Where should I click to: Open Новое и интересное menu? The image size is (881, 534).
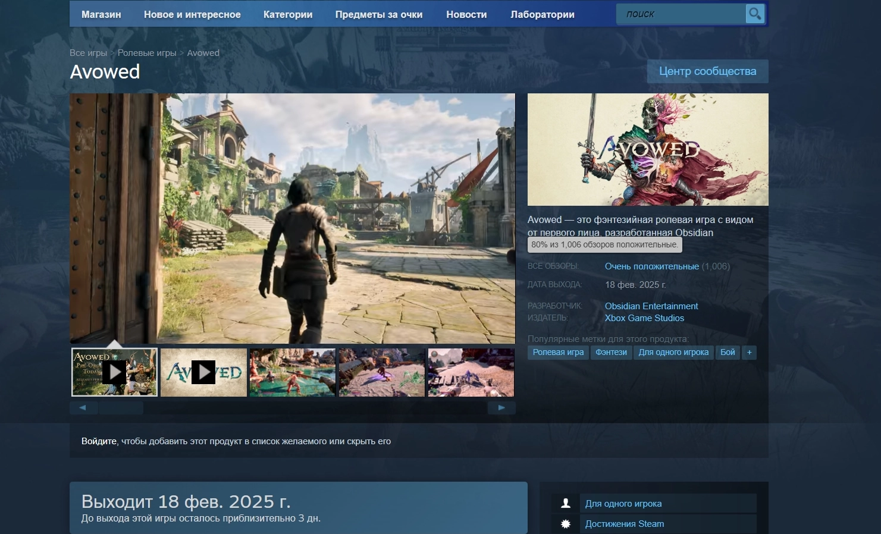click(192, 14)
